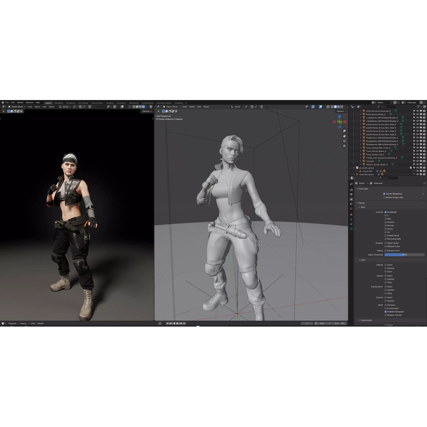Enable Object Index checkbox
Screen dimensions: 427x427
[385, 243]
